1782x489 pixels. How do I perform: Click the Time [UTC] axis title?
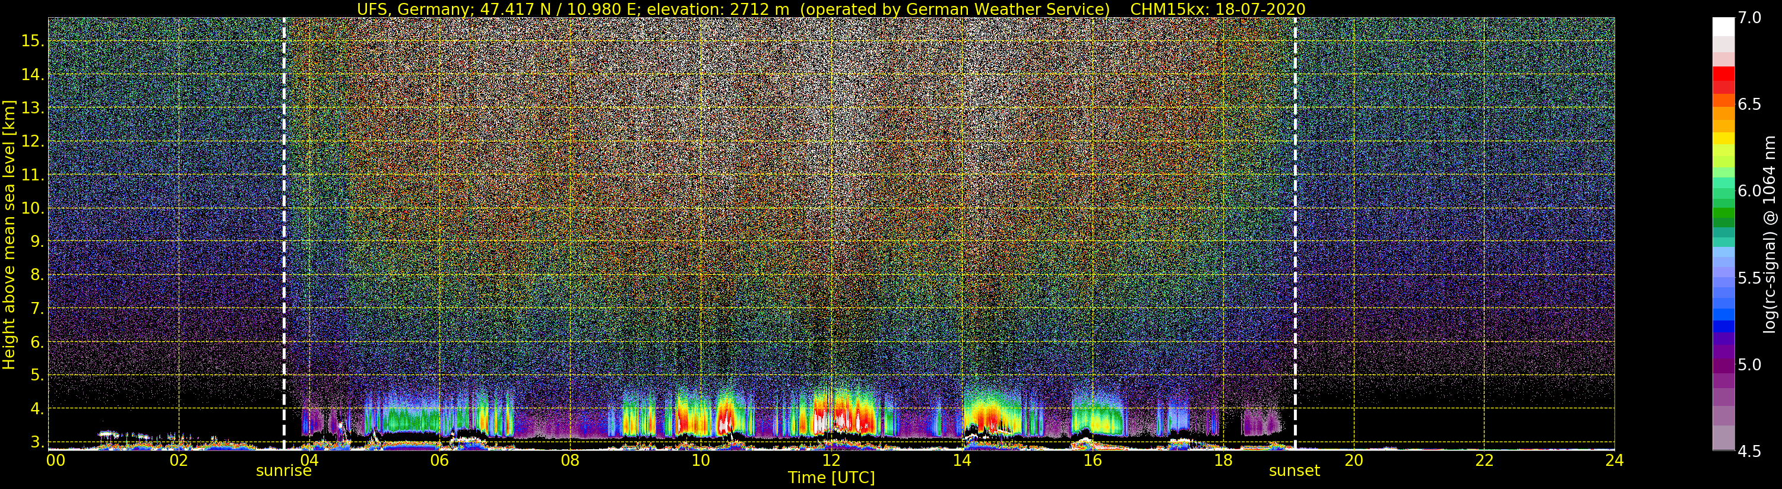tap(831, 478)
